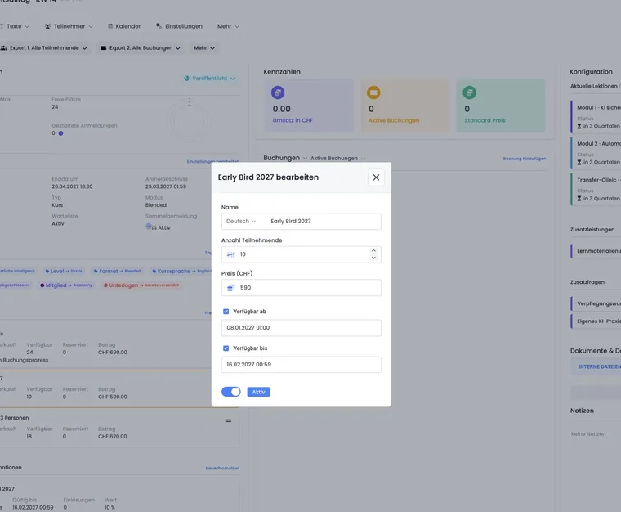The height and width of the screenshot is (512, 621).
Task: Click the coin icon in Preis field
Action: tap(230, 288)
